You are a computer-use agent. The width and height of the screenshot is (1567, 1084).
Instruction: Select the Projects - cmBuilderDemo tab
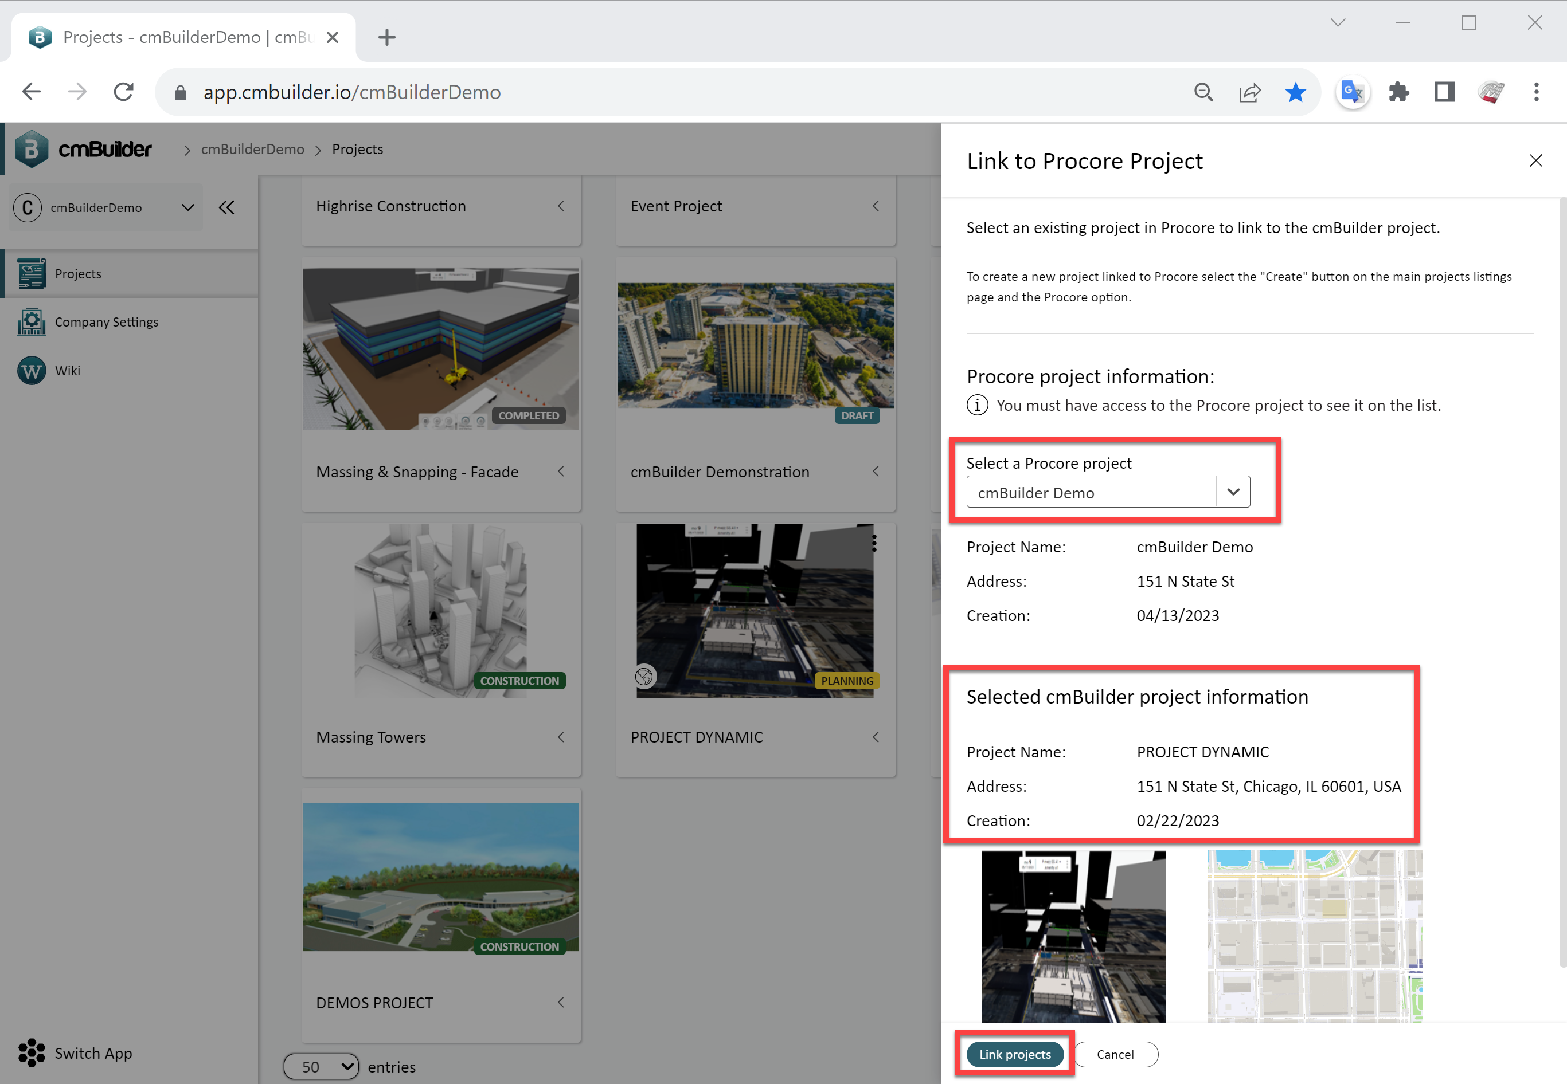point(183,37)
